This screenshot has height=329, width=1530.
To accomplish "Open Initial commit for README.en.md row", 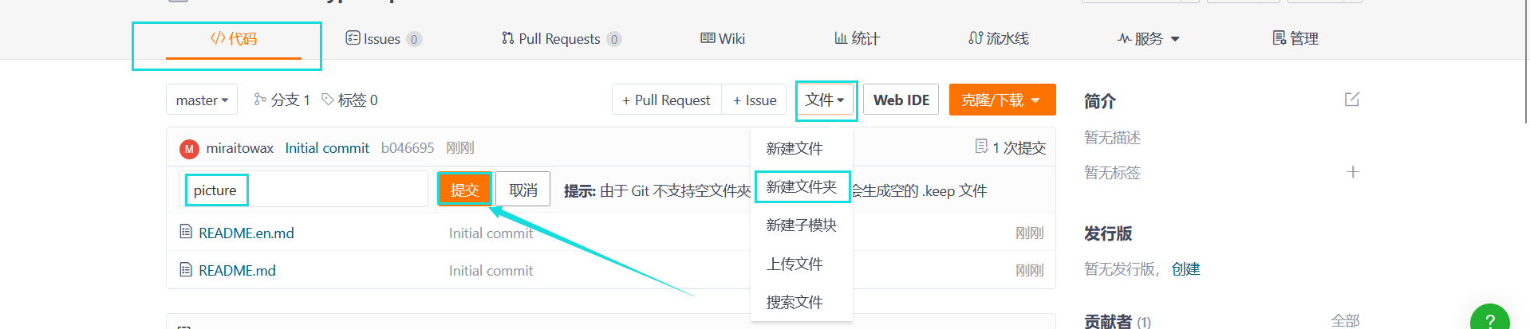I will tap(491, 233).
